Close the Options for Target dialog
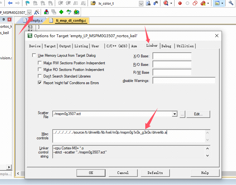 (217, 36)
